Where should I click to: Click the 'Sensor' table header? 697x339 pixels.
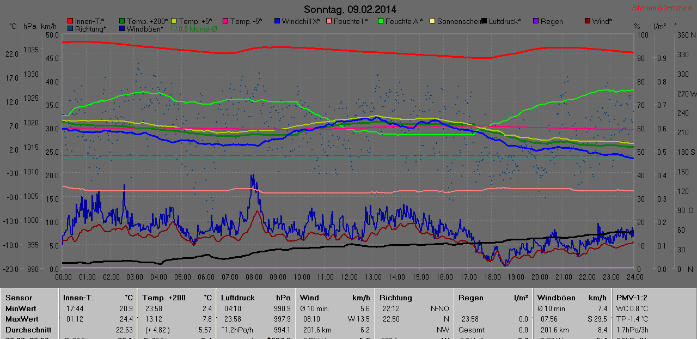pos(19,298)
